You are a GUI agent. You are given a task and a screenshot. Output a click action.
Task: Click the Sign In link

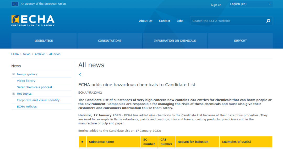point(216,5)
